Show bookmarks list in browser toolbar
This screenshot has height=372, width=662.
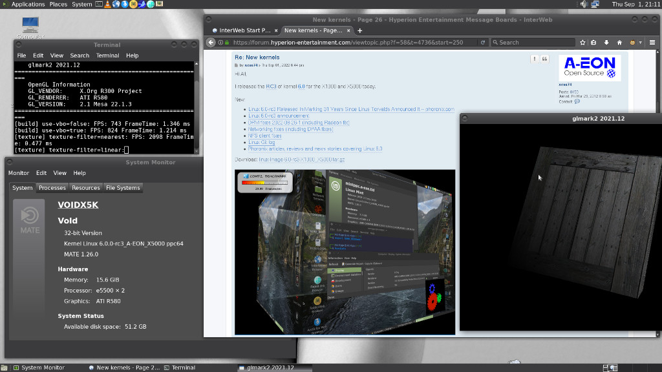tap(593, 42)
